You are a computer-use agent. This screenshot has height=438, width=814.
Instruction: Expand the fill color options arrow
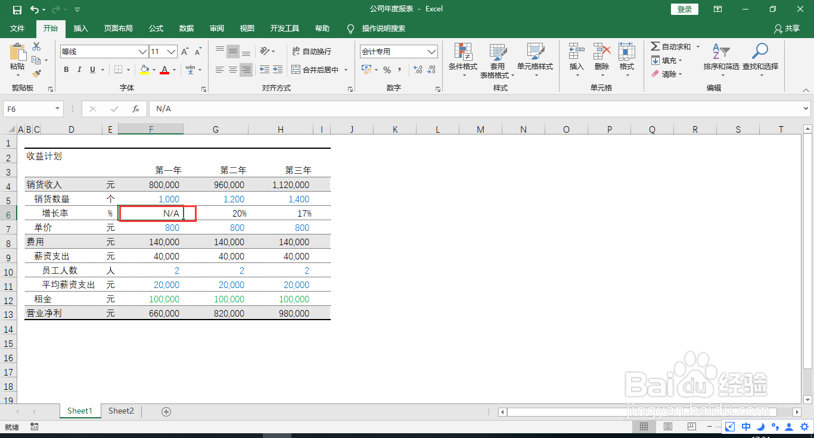click(x=153, y=70)
